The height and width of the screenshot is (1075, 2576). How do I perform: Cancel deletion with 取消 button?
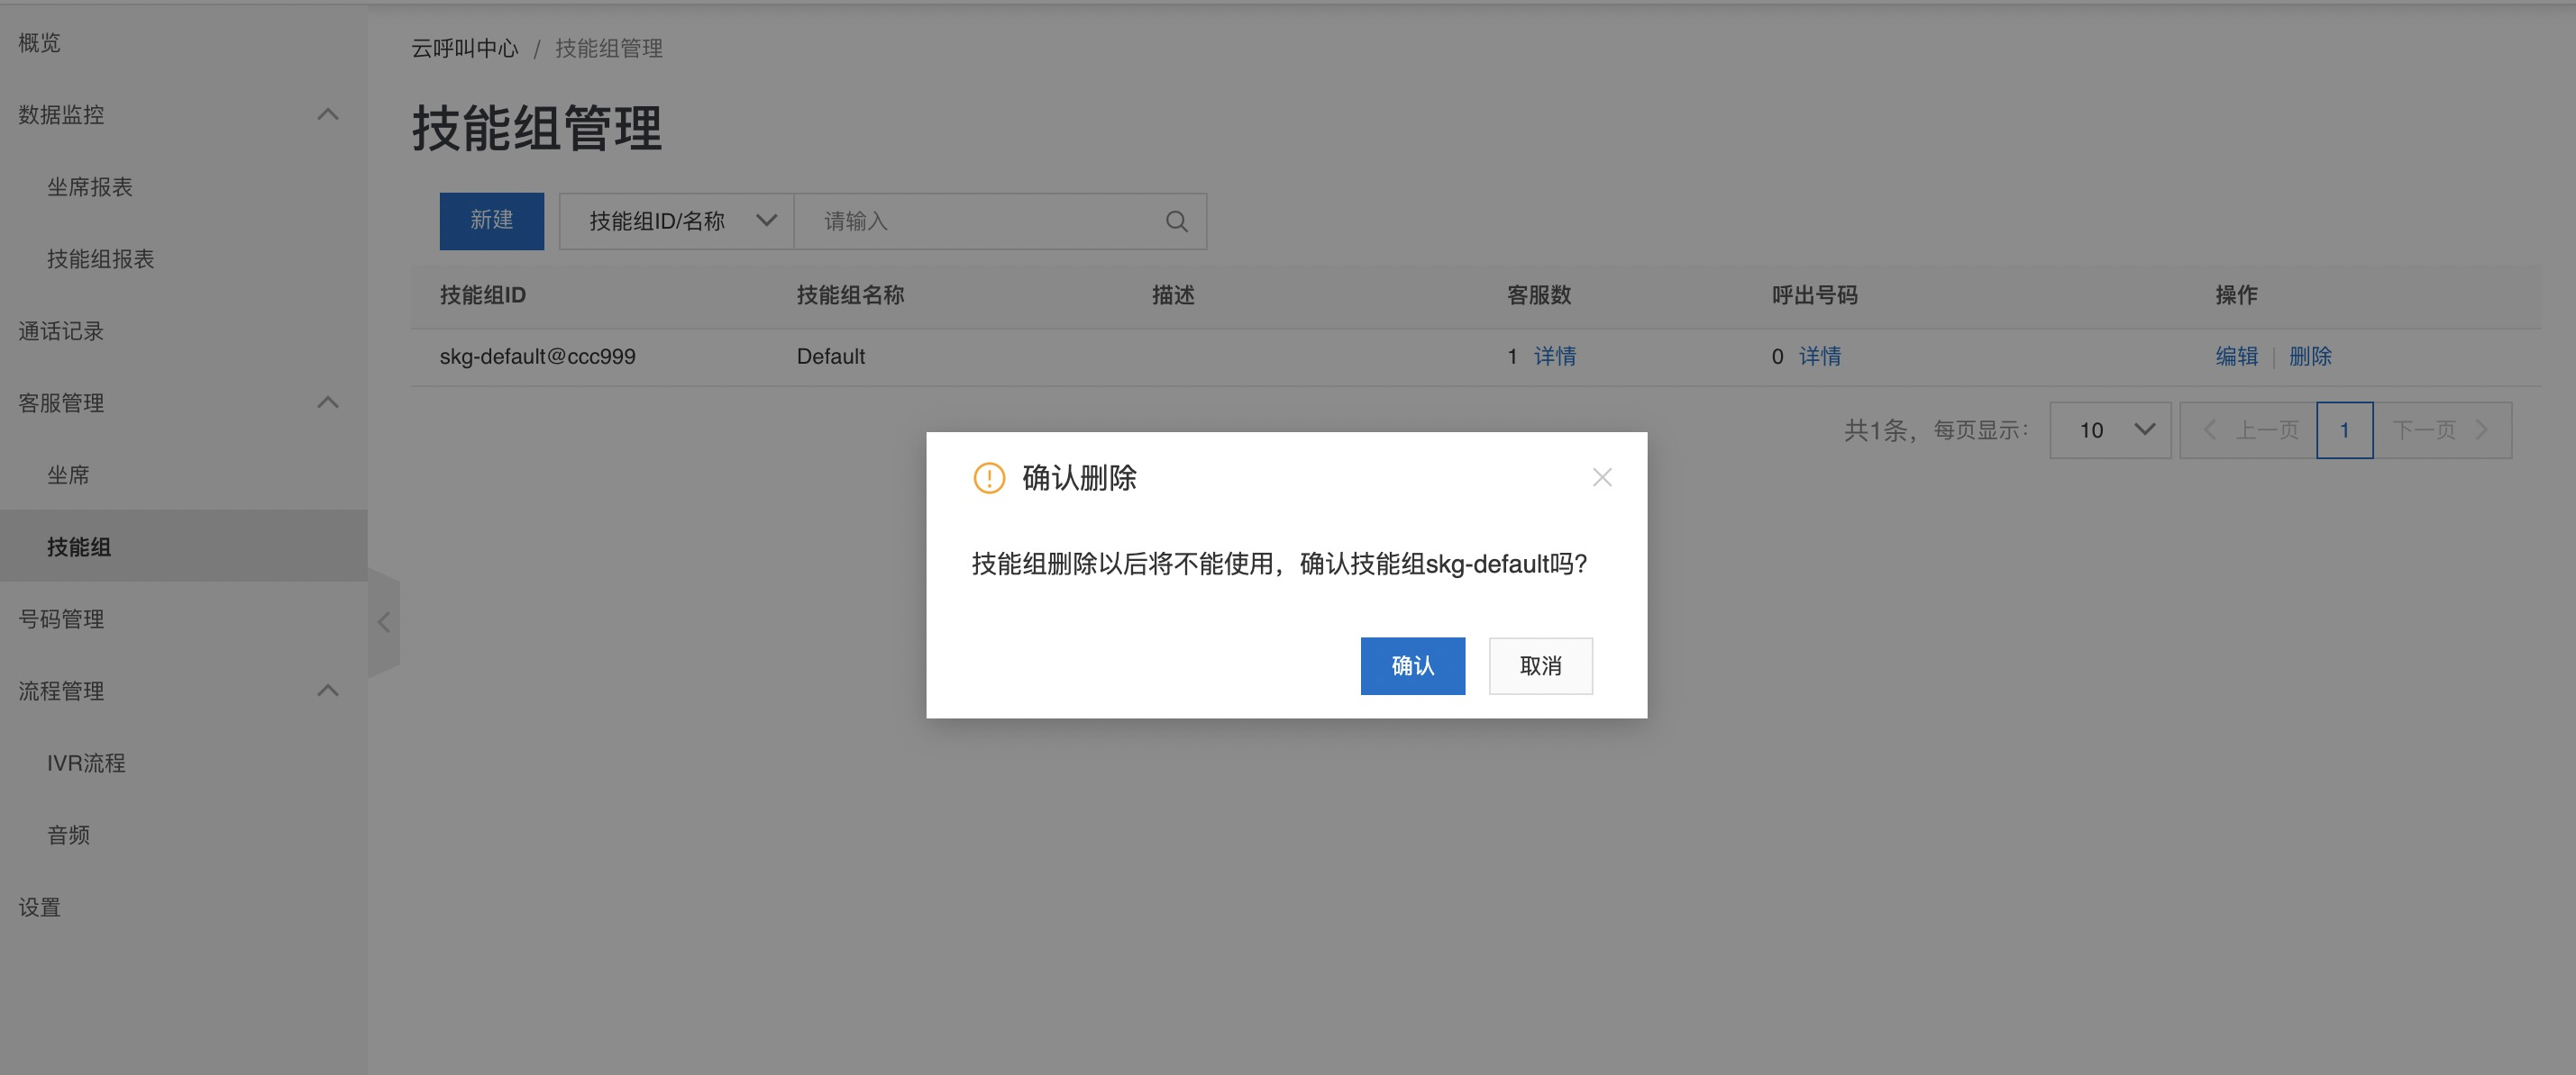click(1540, 665)
